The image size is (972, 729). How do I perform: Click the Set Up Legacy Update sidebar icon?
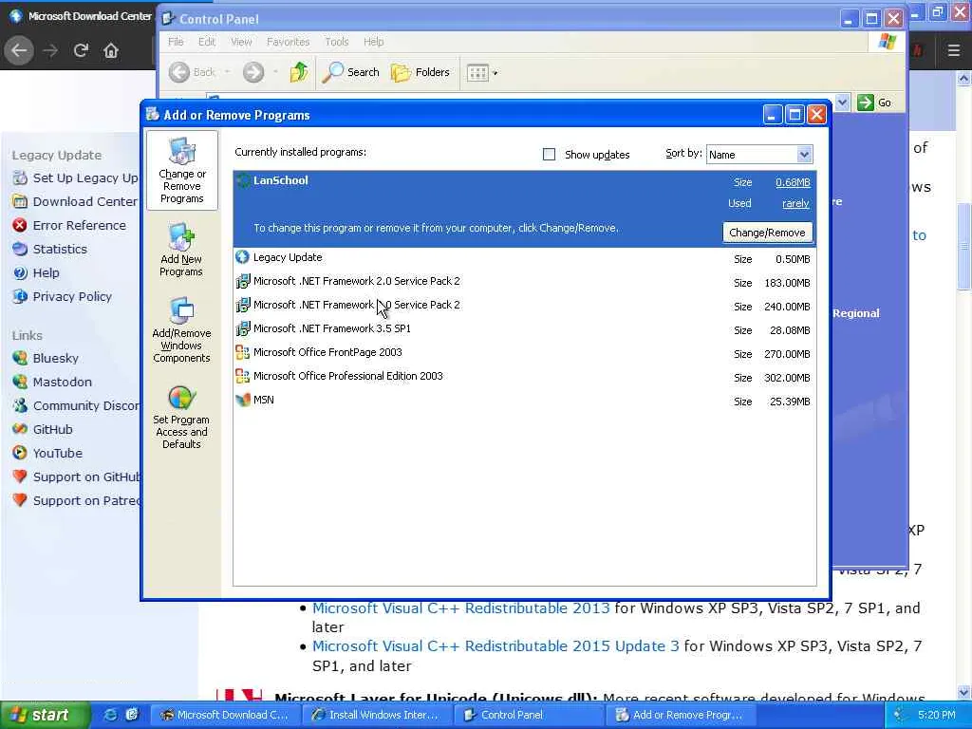(20, 178)
